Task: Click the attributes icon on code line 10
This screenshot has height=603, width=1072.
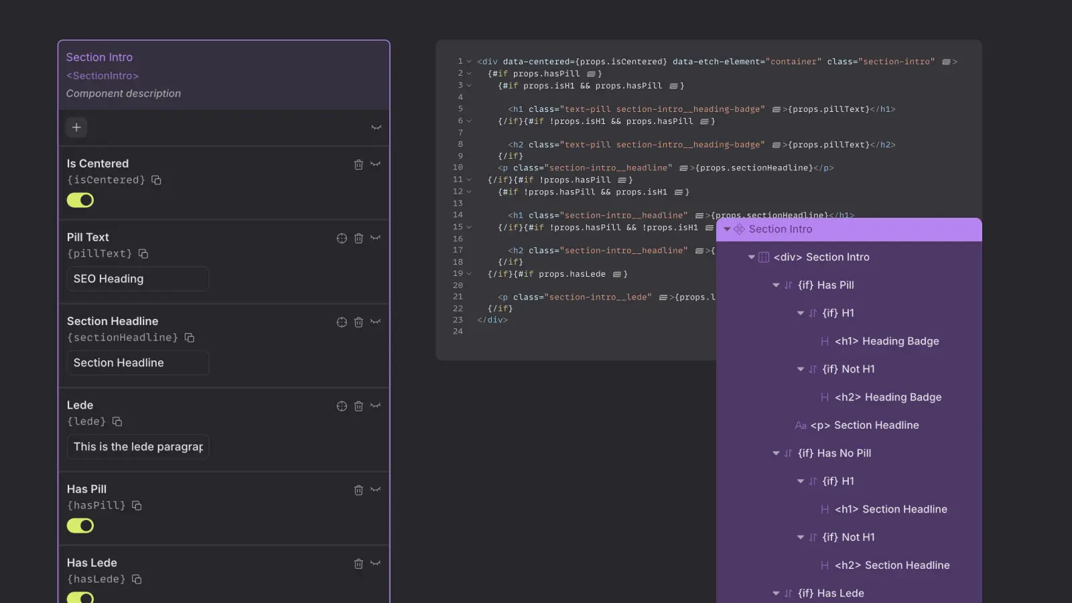Action: [x=683, y=168]
